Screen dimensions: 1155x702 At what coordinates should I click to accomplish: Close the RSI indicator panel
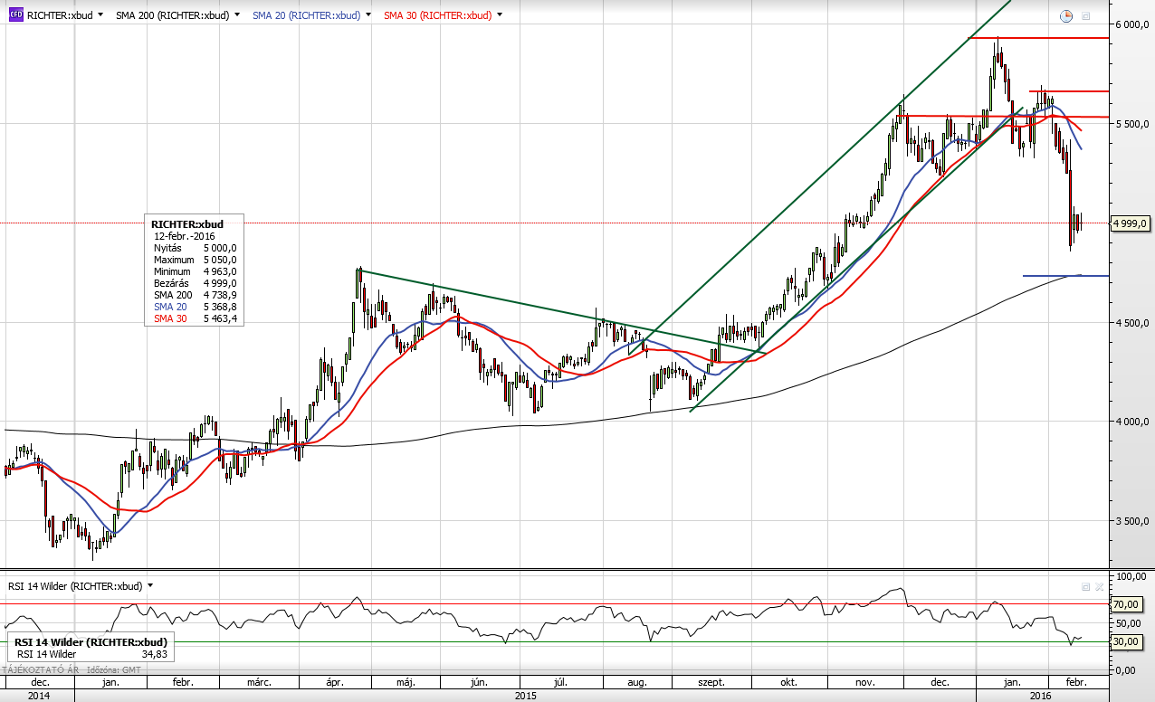[1099, 586]
